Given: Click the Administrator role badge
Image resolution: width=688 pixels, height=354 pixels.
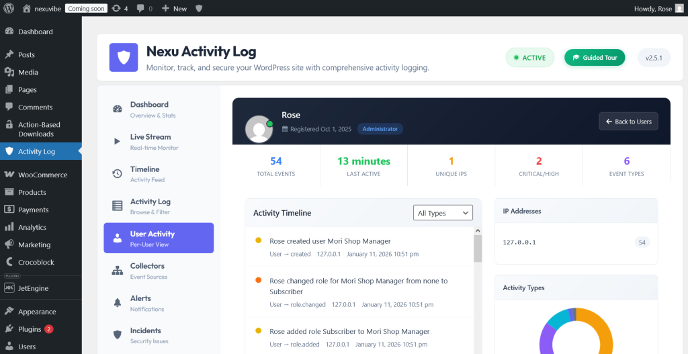Looking at the screenshot, I should pyautogui.click(x=380, y=129).
